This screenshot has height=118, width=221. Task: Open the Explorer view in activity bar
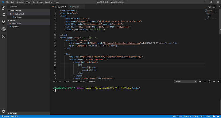point(3,8)
